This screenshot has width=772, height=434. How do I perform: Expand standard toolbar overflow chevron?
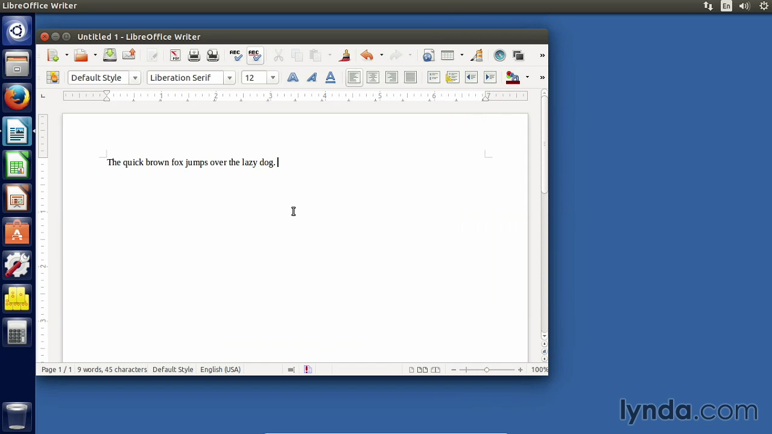click(542, 55)
